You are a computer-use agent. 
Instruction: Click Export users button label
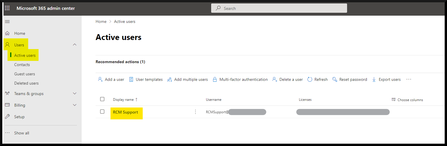390,79
